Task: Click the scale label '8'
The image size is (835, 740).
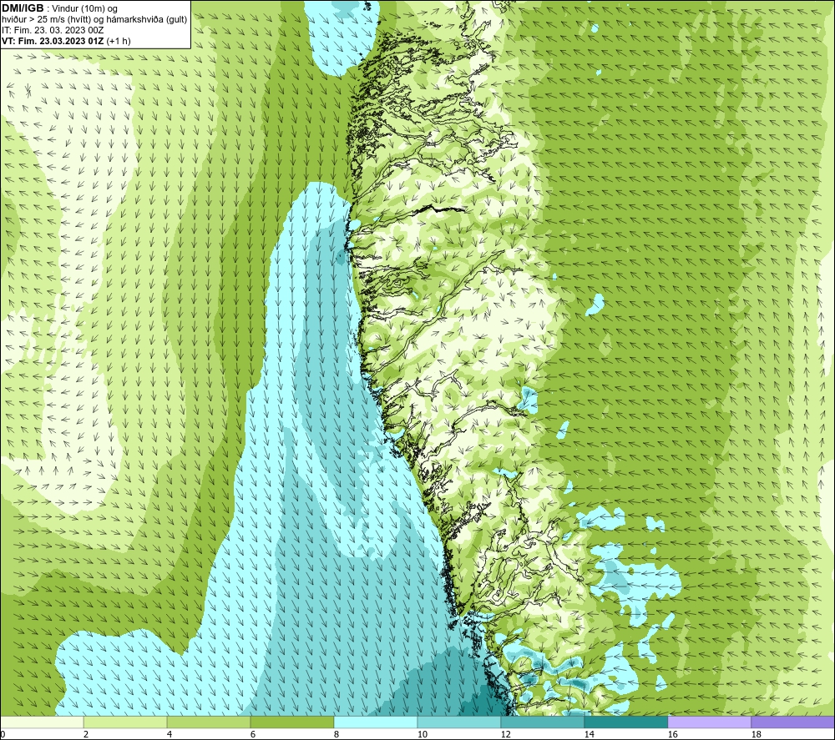Action: (x=336, y=735)
